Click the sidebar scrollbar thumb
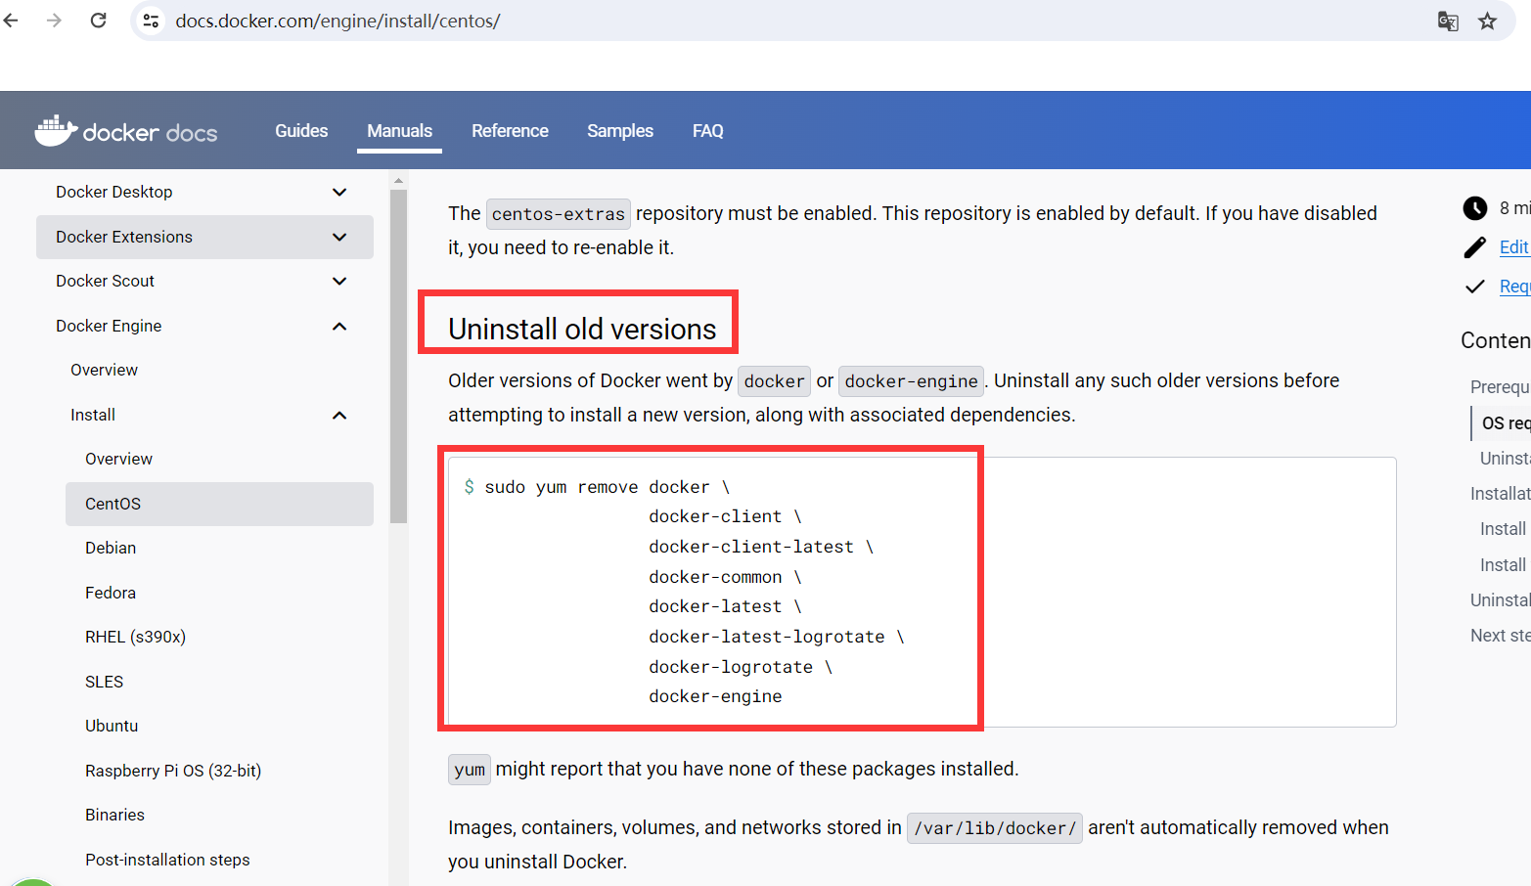Screen dimensions: 1531x886 coord(398,357)
